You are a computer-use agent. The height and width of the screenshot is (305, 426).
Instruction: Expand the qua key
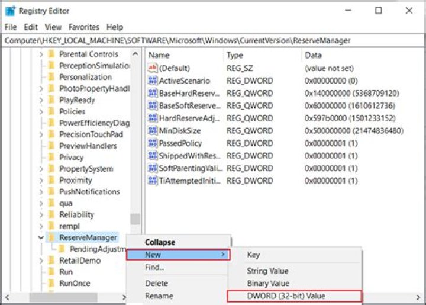pos(41,203)
